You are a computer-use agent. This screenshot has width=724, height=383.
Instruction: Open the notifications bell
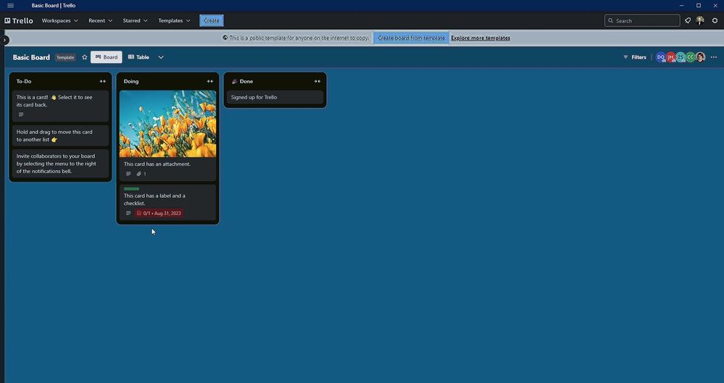[x=688, y=21]
